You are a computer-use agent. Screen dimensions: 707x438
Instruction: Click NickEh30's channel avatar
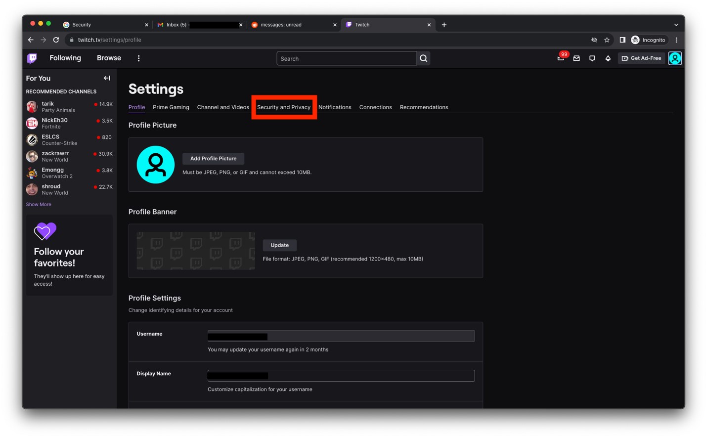[32, 123]
